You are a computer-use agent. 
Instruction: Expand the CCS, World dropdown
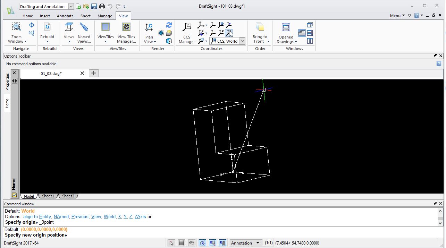click(x=242, y=41)
